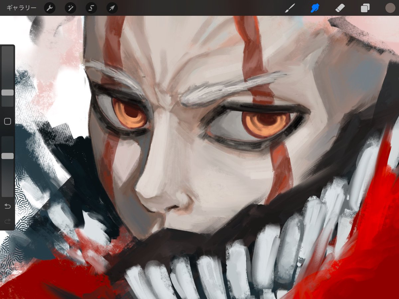
Task: Redo the last undone stroke
Action: (x=7, y=221)
